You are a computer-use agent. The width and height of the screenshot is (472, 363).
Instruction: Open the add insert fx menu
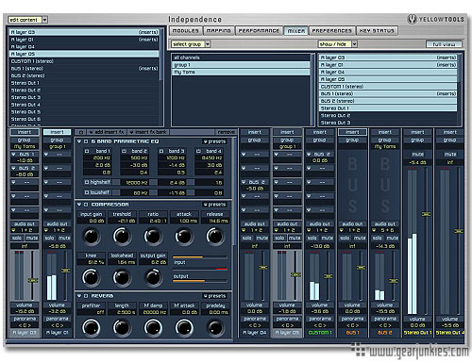(107, 132)
